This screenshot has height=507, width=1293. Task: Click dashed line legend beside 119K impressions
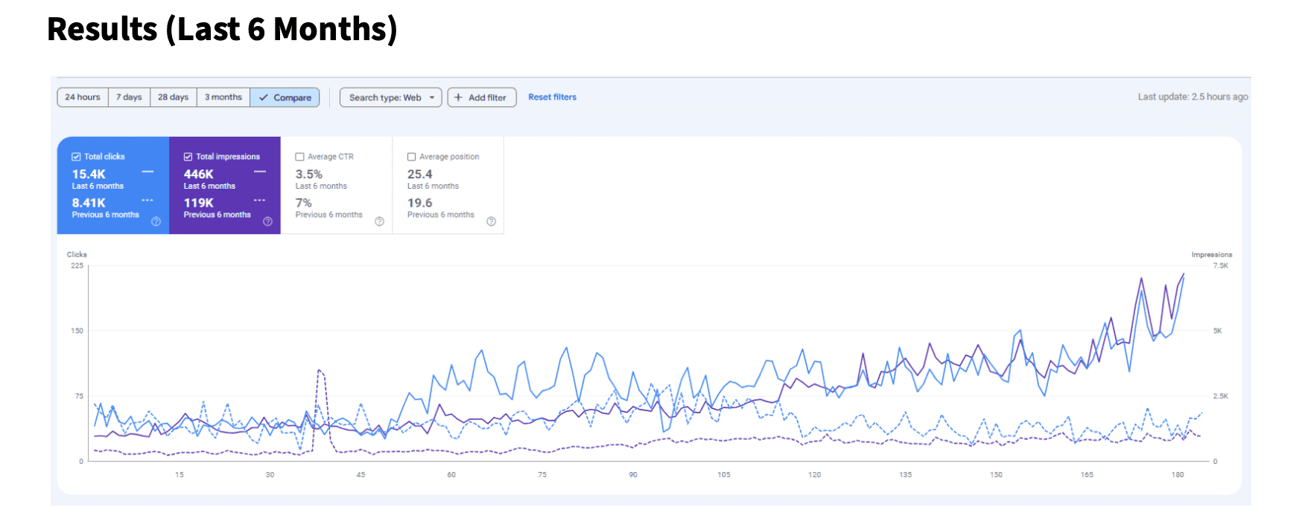coord(259,201)
